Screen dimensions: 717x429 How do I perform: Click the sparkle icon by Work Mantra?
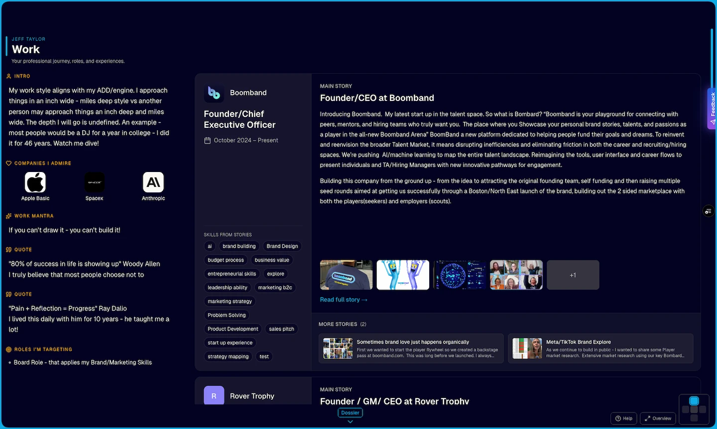[8, 216]
